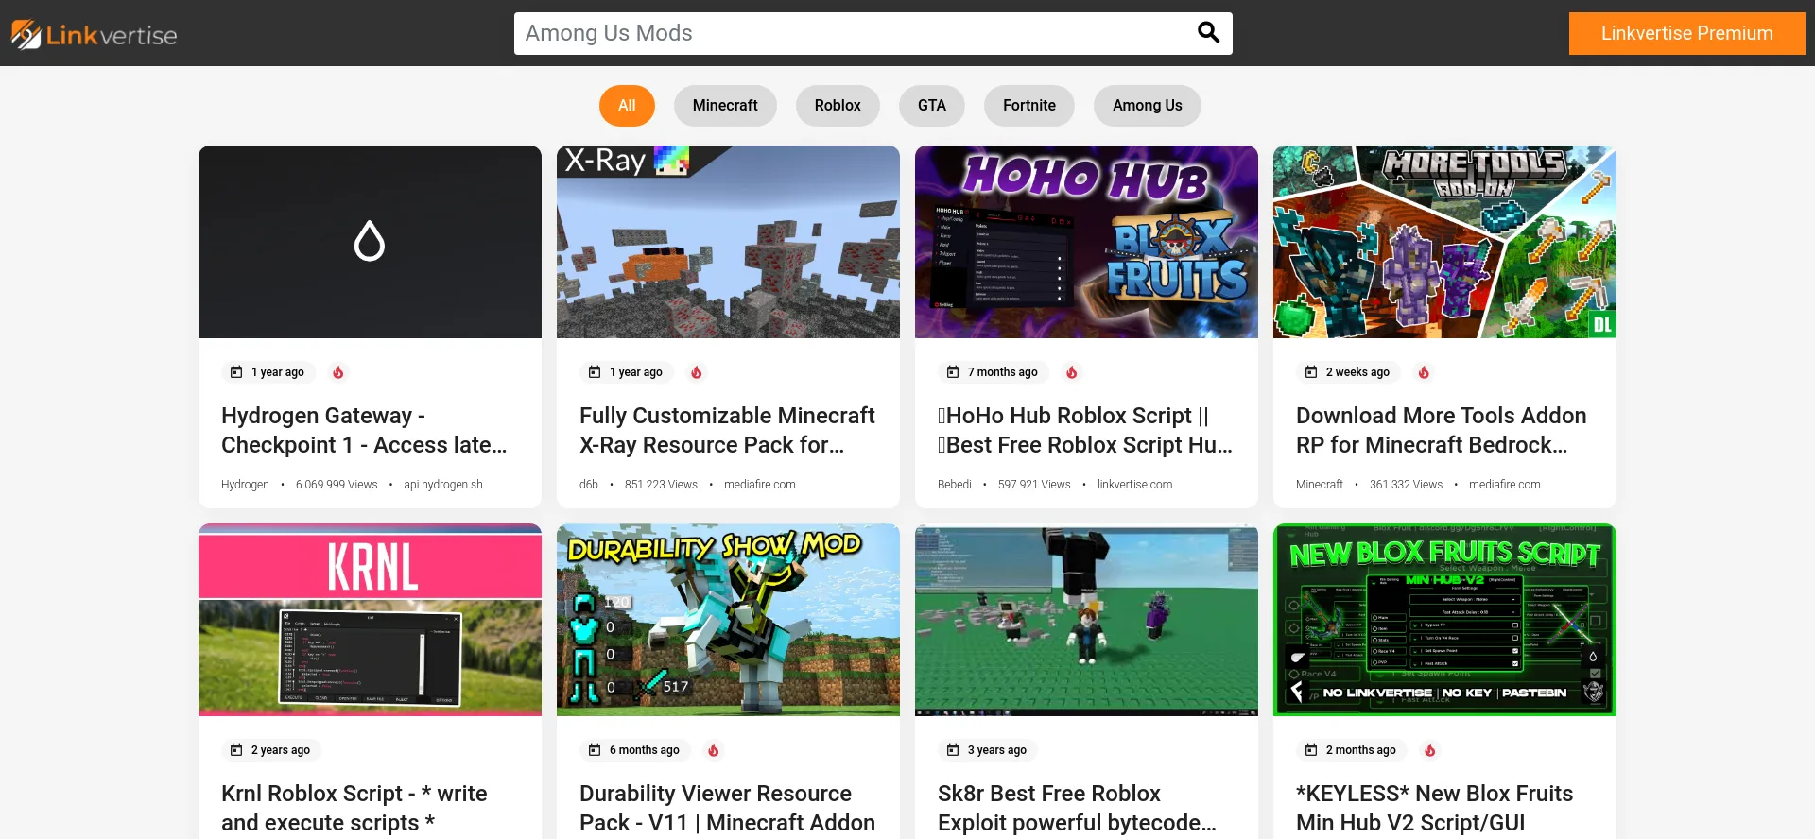Open the Durability Show Mod thumbnail

(x=728, y=620)
